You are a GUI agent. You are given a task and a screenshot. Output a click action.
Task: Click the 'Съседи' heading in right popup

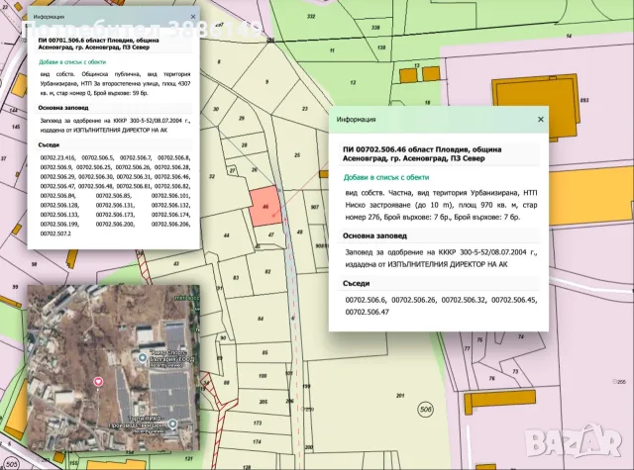point(357,283)
